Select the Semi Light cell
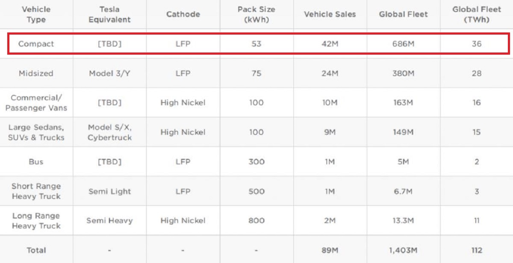Screen dimensions: 513x263 point(109,191)
